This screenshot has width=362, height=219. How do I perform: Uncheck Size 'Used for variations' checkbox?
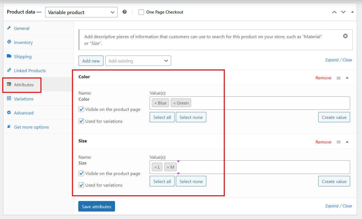click(x=81, y=185)
